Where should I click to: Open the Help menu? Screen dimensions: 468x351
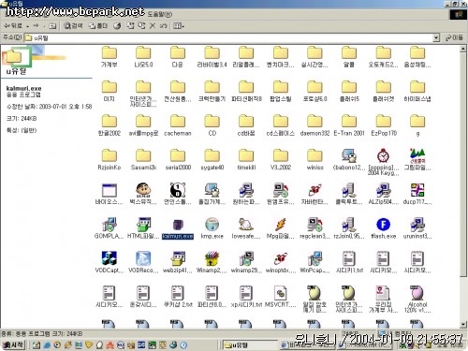coord(159,14)
